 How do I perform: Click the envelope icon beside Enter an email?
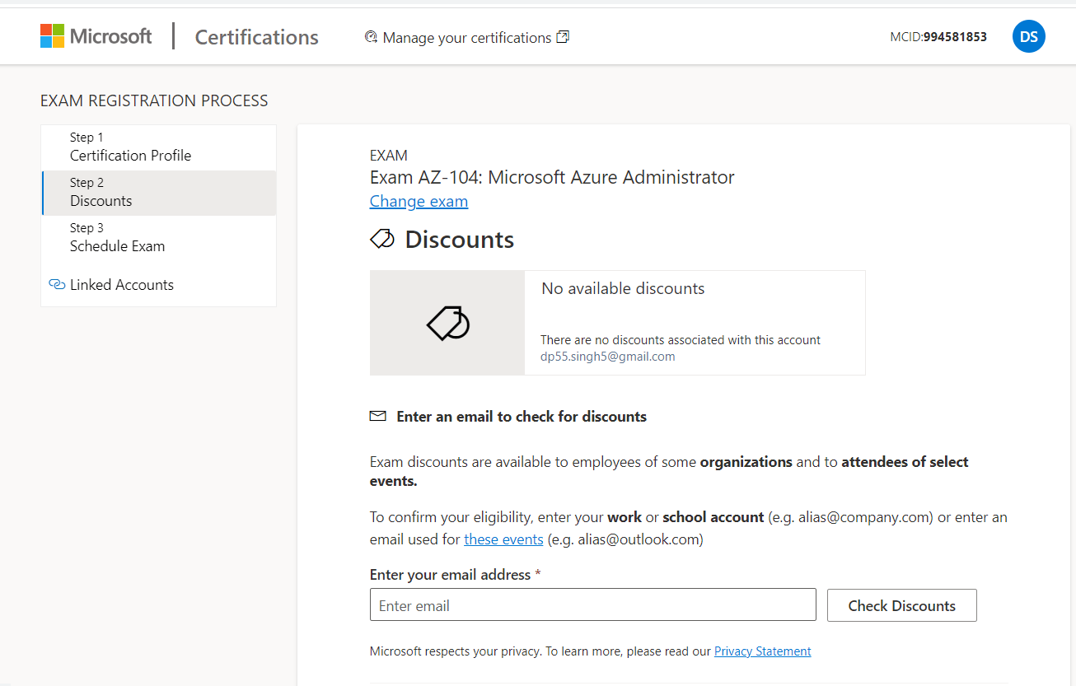coord(378,416)
